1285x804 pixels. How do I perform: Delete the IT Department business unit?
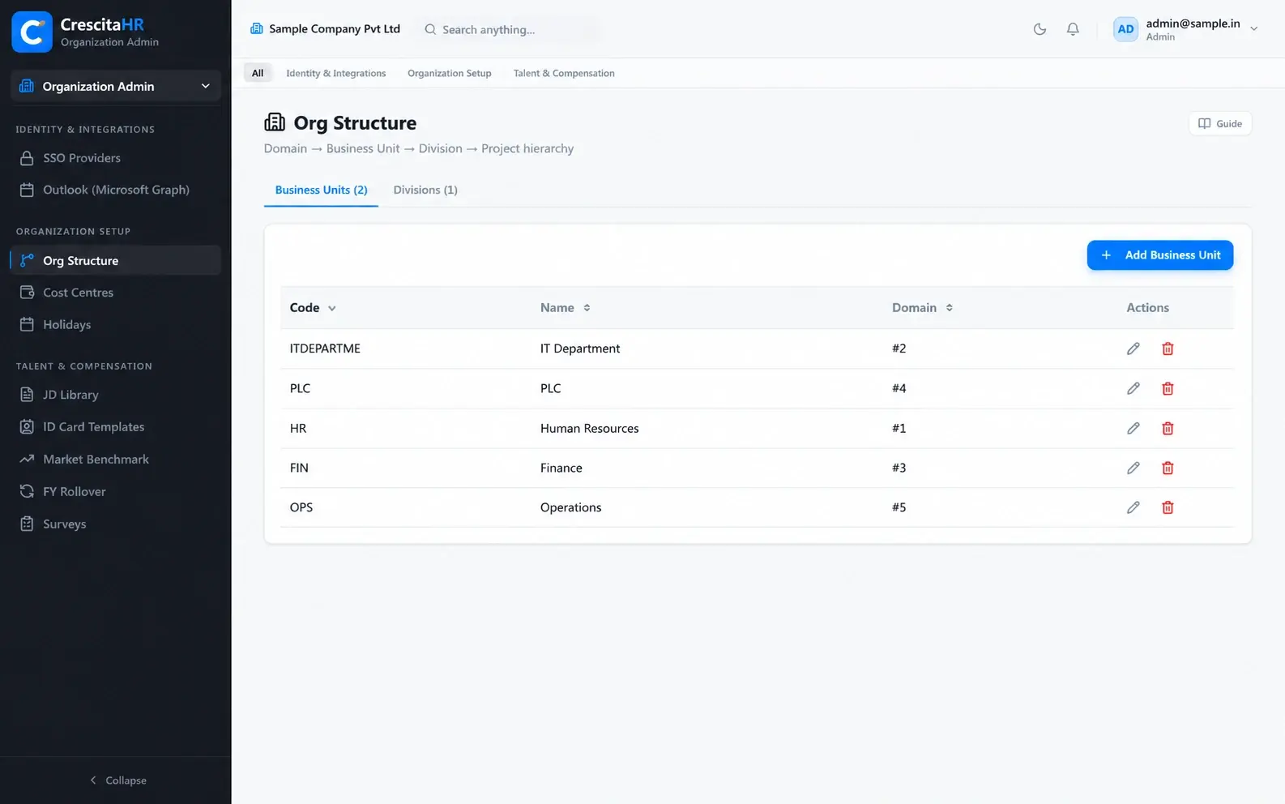(x=1168, y=349)
